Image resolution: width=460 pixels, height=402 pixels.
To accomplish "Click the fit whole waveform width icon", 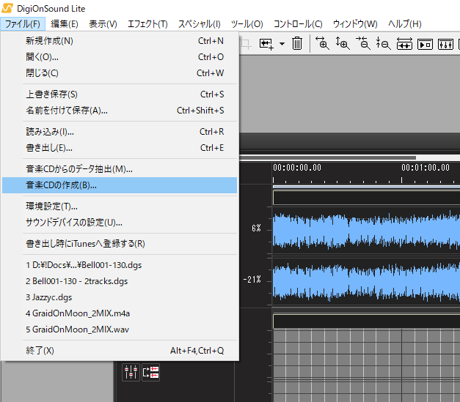I will 404,44.
